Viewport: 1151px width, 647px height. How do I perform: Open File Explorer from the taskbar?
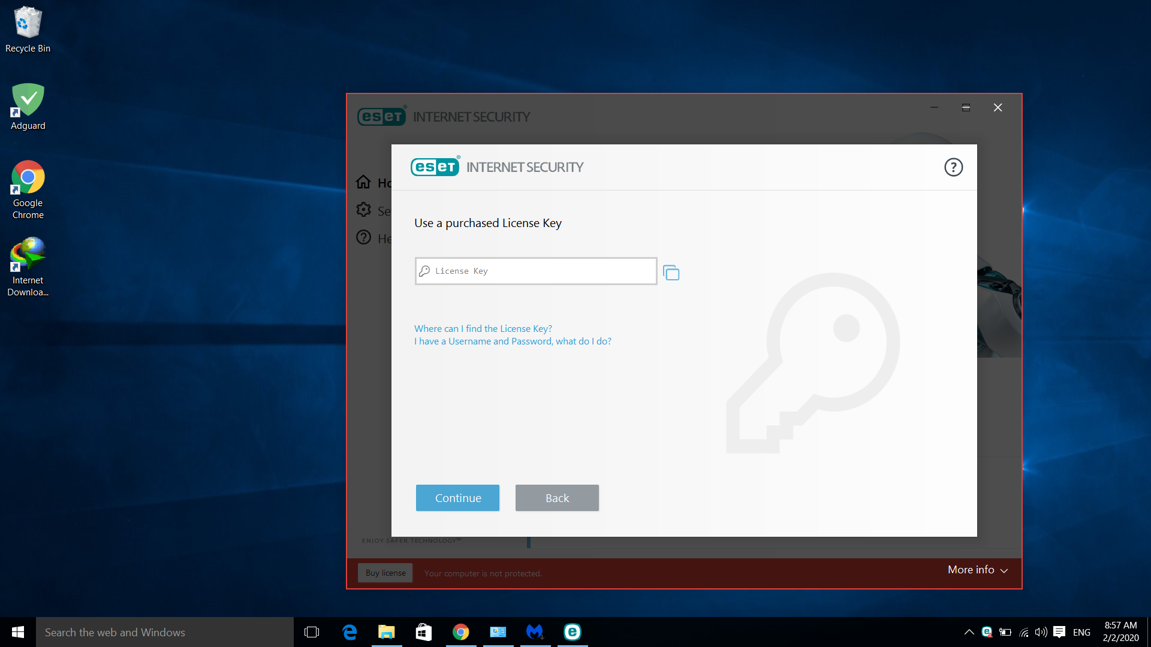pos(387,632)
